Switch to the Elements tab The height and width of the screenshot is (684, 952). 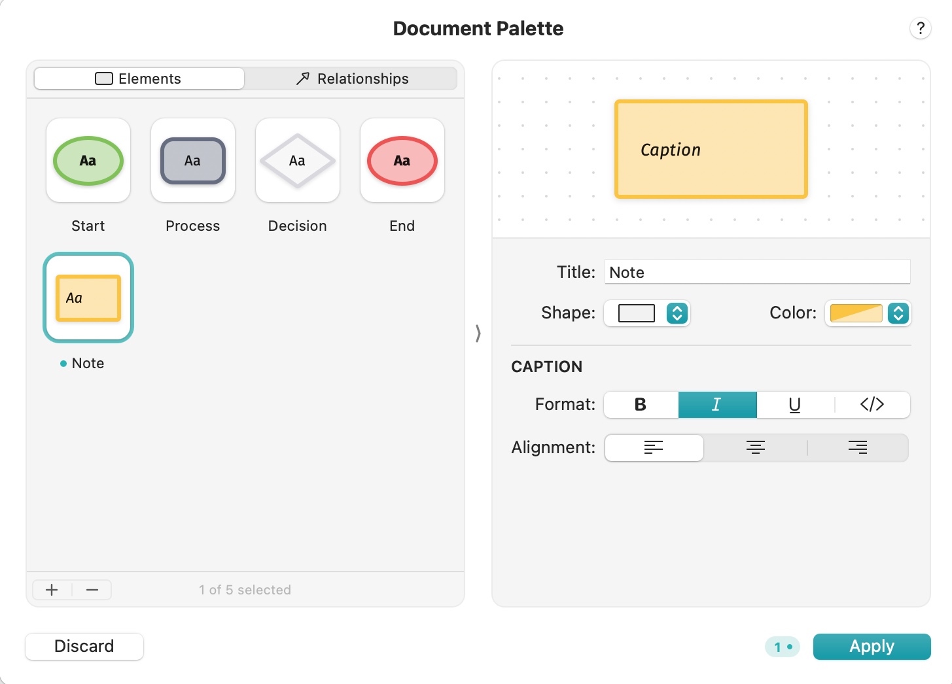pyautogui.click(x=139, y=78)
